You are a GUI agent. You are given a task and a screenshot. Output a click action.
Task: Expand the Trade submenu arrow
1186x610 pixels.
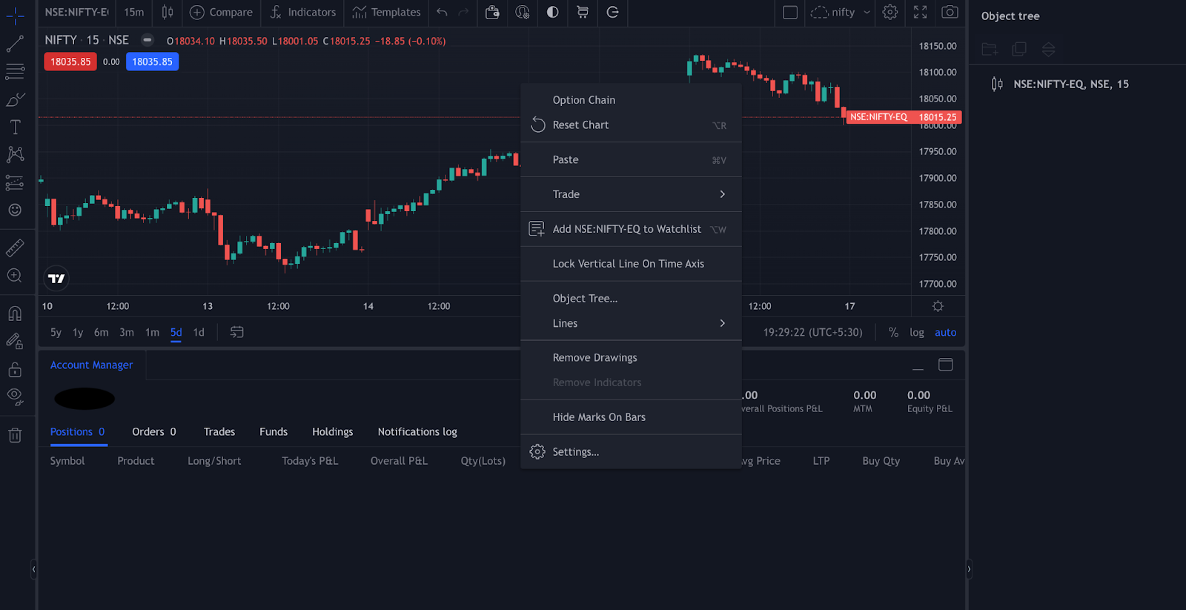[722, 194]
